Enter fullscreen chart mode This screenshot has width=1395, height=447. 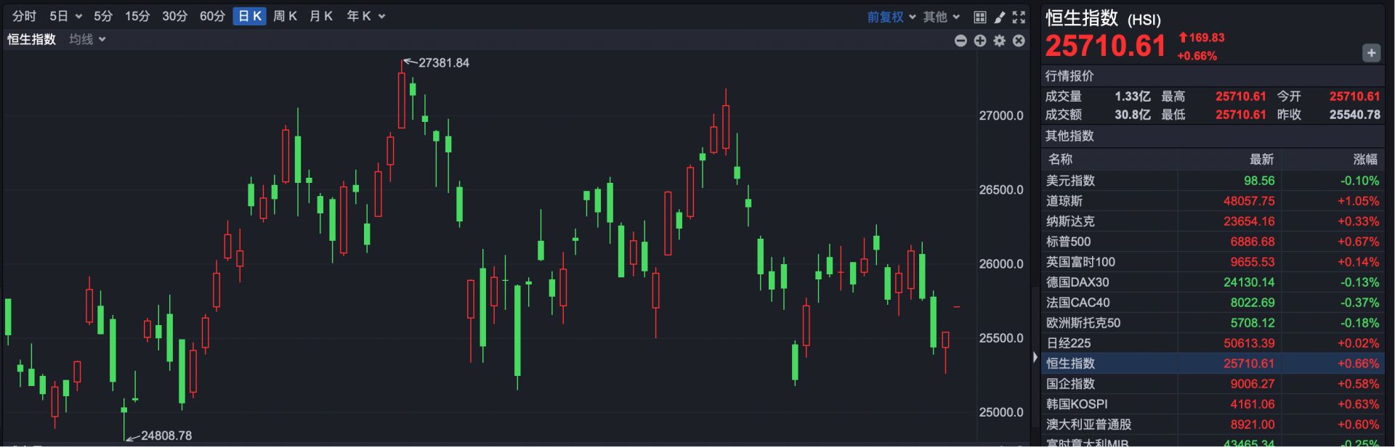pyautogui.click(x=1019, y=17)
